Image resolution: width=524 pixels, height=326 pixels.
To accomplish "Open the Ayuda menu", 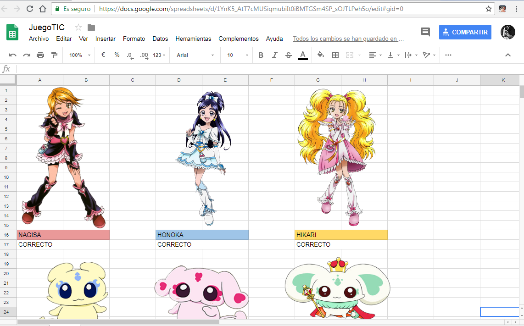I will (274, 39).
